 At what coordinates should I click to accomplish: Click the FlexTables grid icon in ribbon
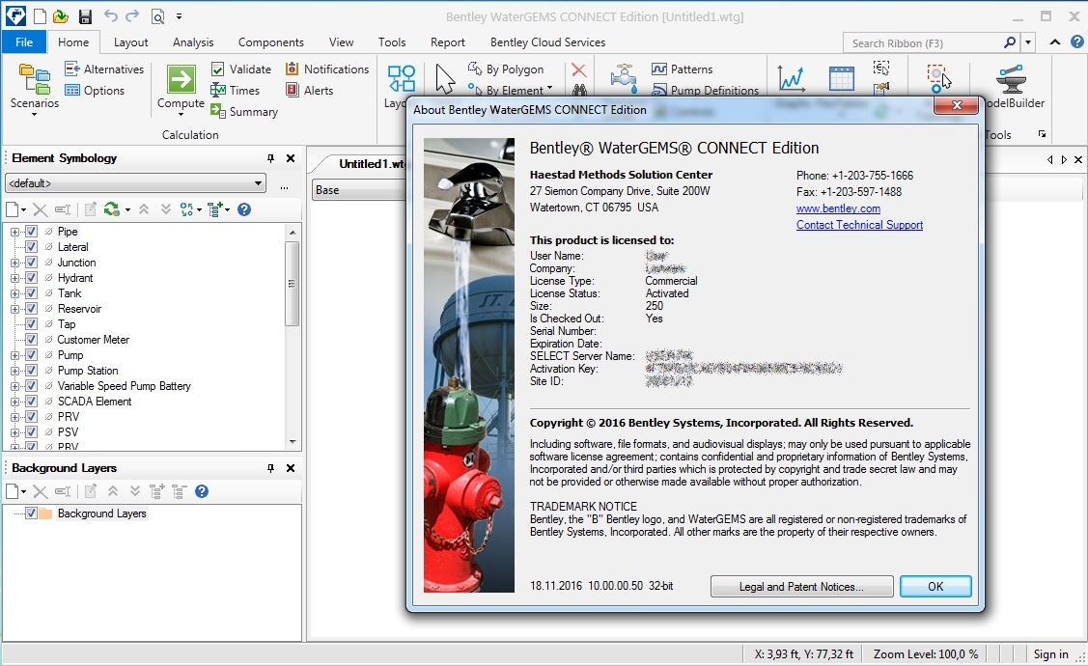[841, 78]
